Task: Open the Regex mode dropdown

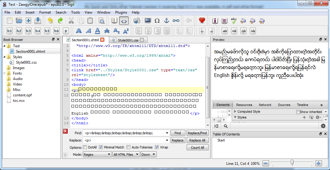Action: click(97, 155)
